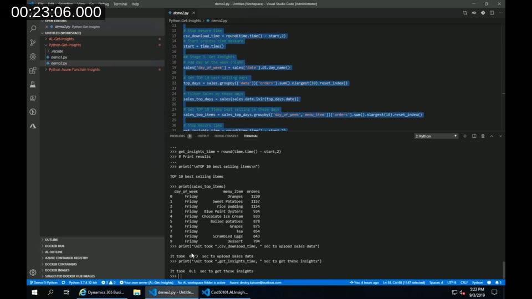Switch to the DEBUG CONSOLE tab
Screen dimensions: 532x299
(226, 136)
